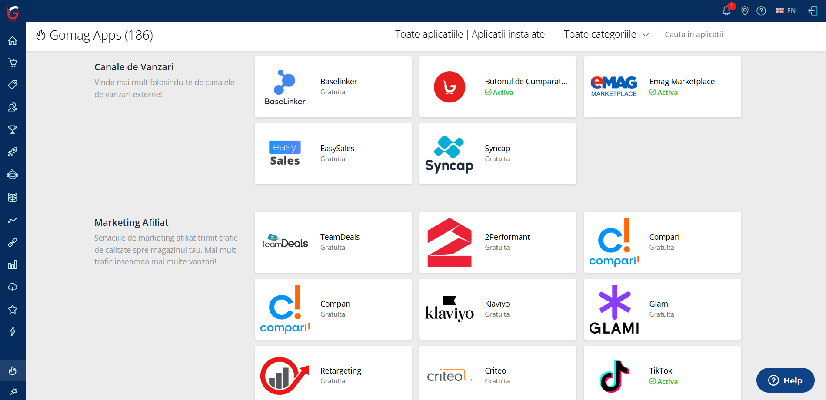Focus the Cauta in aplicatii search field

click(738, 35)
